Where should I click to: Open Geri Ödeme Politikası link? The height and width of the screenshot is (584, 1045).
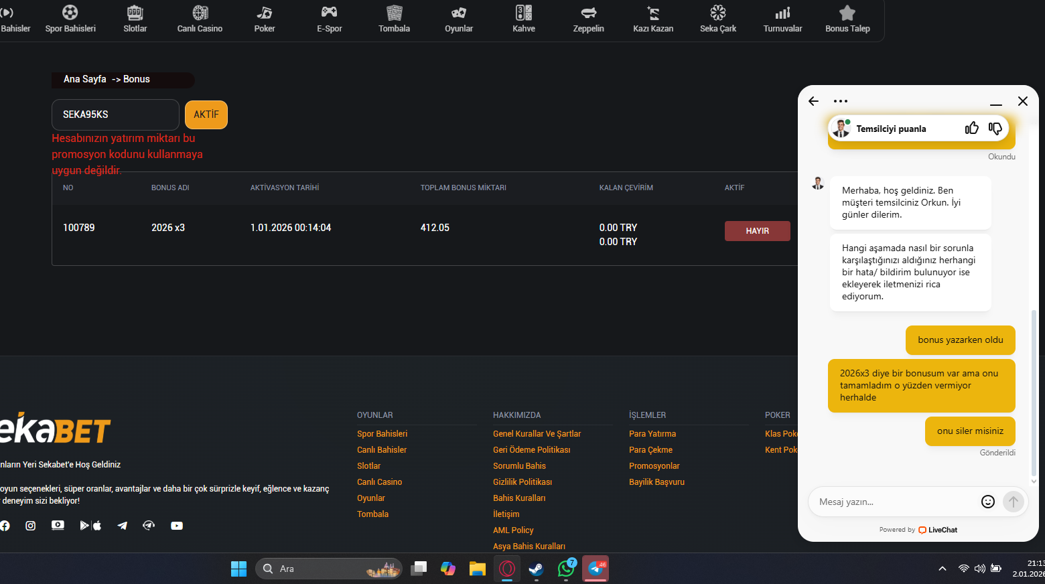pos(532,450)
